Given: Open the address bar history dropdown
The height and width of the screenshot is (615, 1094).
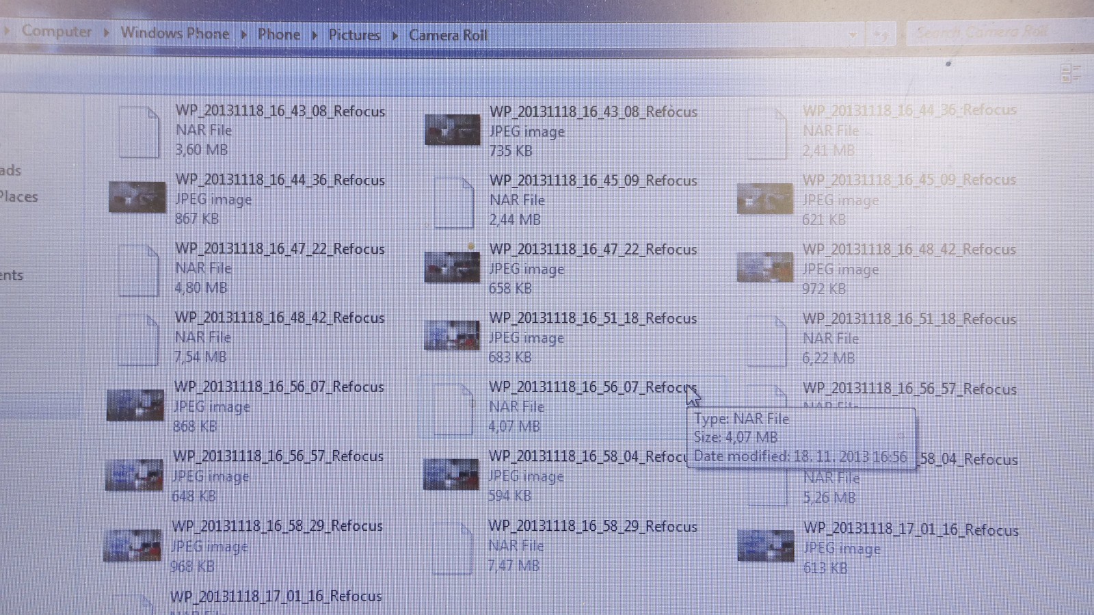Looking at the screenshot, I should (853, 35).
